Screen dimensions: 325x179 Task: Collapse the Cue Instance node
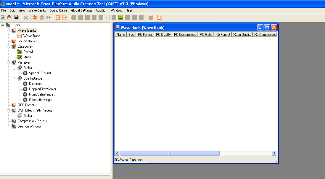14,79
